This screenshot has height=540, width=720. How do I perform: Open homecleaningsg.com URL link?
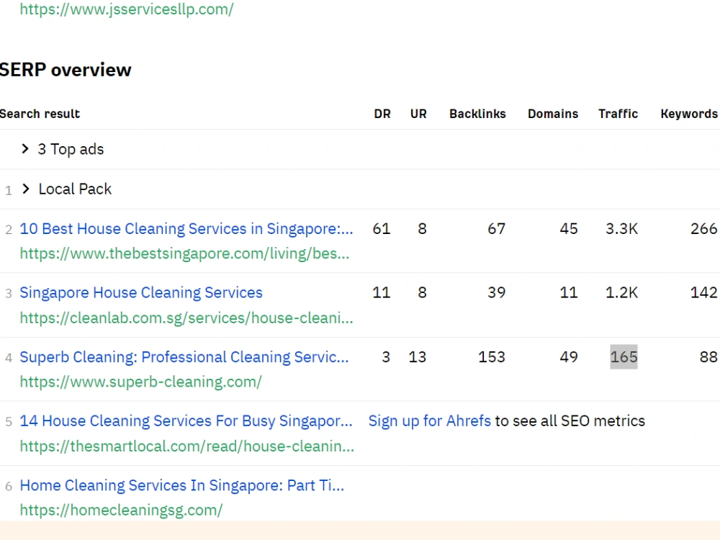[x=121, y=510]
